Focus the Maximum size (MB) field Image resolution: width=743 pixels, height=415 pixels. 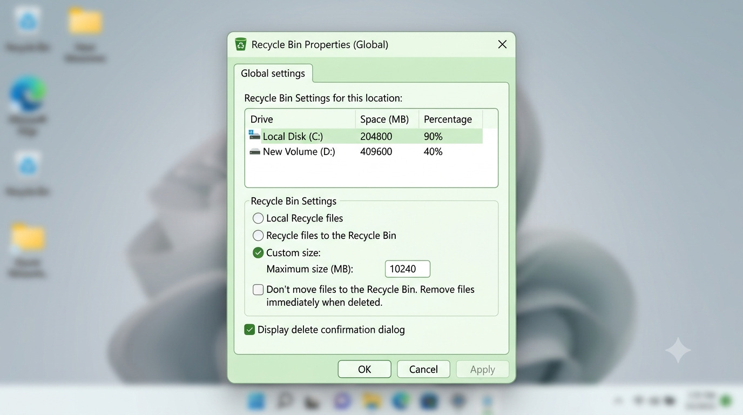[408, 269]
